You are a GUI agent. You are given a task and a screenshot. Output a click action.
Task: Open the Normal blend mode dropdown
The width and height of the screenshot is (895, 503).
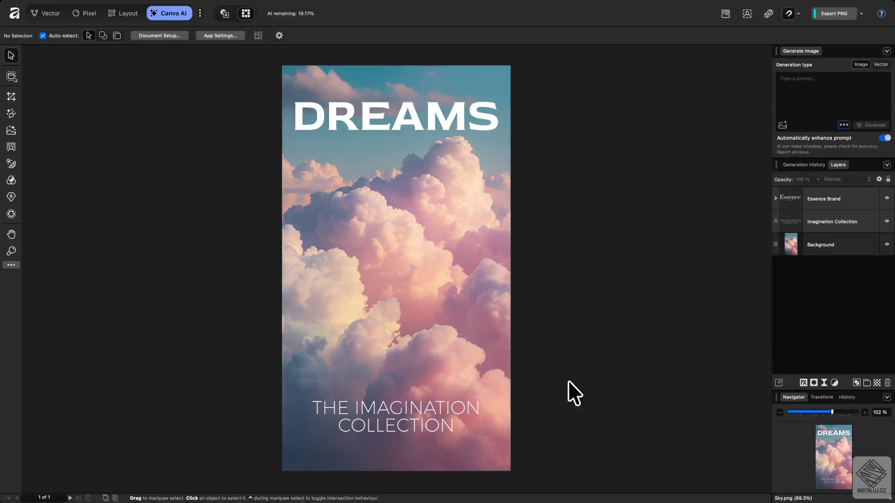point(847,179)
